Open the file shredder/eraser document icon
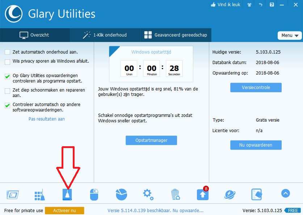 point(257,194)
